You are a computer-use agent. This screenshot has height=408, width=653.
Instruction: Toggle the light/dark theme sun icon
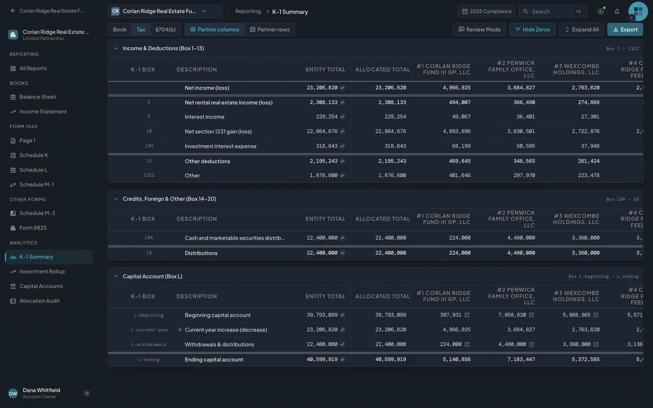pos(87,393)
